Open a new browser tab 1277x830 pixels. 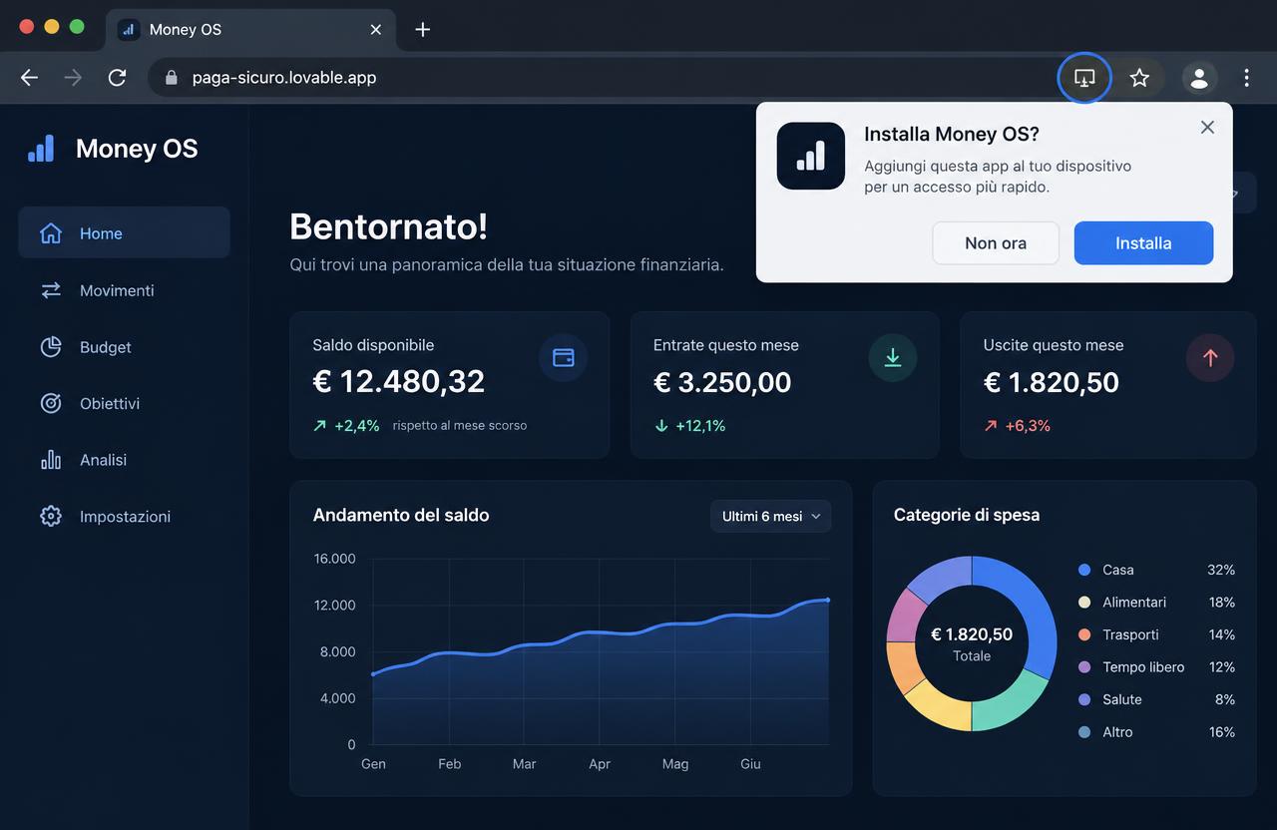[423, 30]
